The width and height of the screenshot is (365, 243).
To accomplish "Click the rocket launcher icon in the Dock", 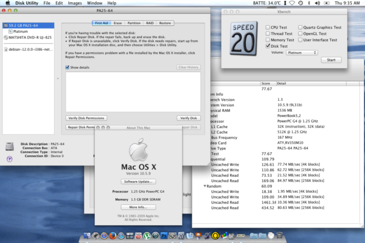I will click(x=95, y=236).
